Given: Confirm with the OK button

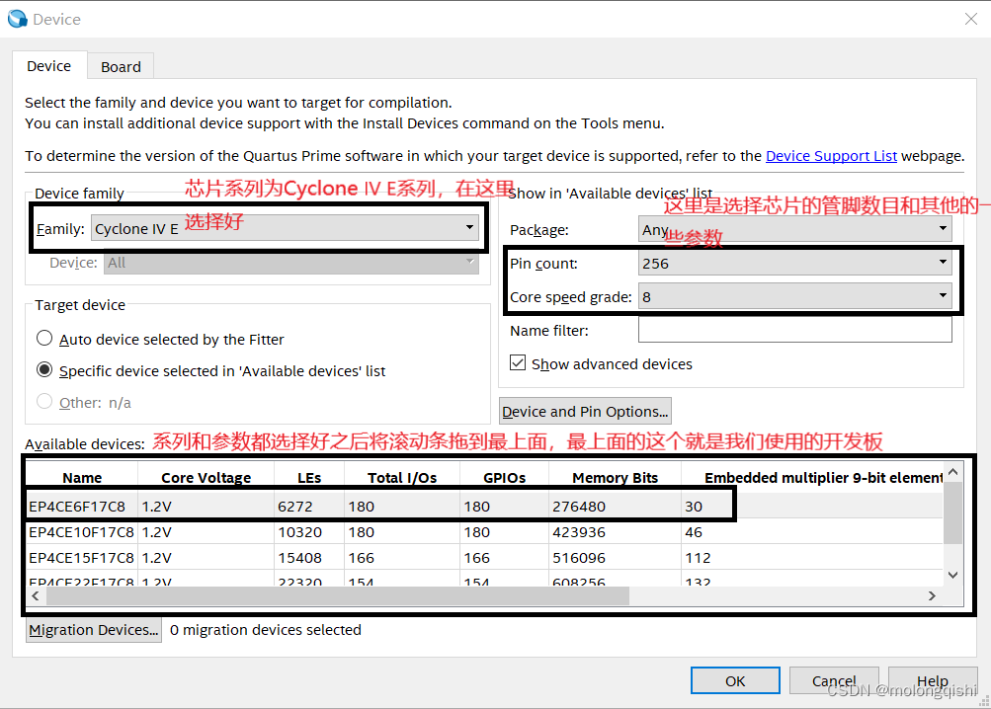Looking at the screenshot, I should pyautogui.click(x=735, y=680).
